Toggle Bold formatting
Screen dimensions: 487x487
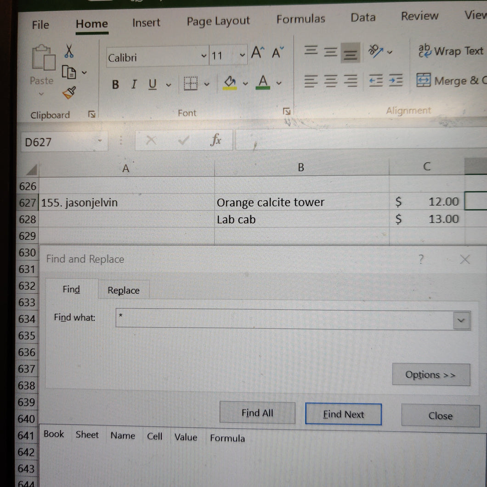click(x=115, y=85)
